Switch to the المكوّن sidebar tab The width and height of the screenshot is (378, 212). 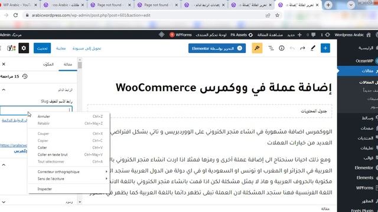click(48, 64)
